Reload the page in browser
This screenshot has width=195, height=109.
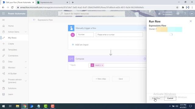click(12, 7)
